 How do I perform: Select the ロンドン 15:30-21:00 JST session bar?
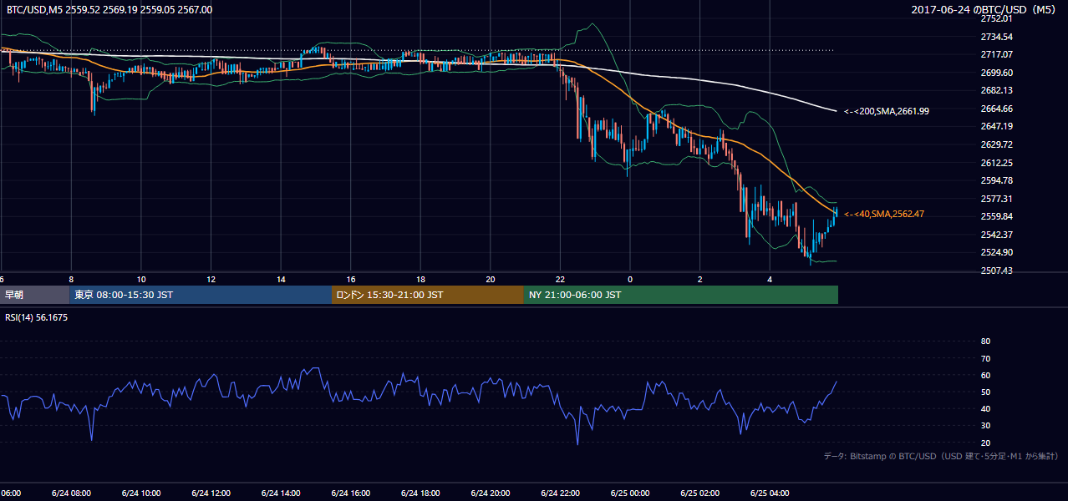pyautogui.click(x=427, y=295)
